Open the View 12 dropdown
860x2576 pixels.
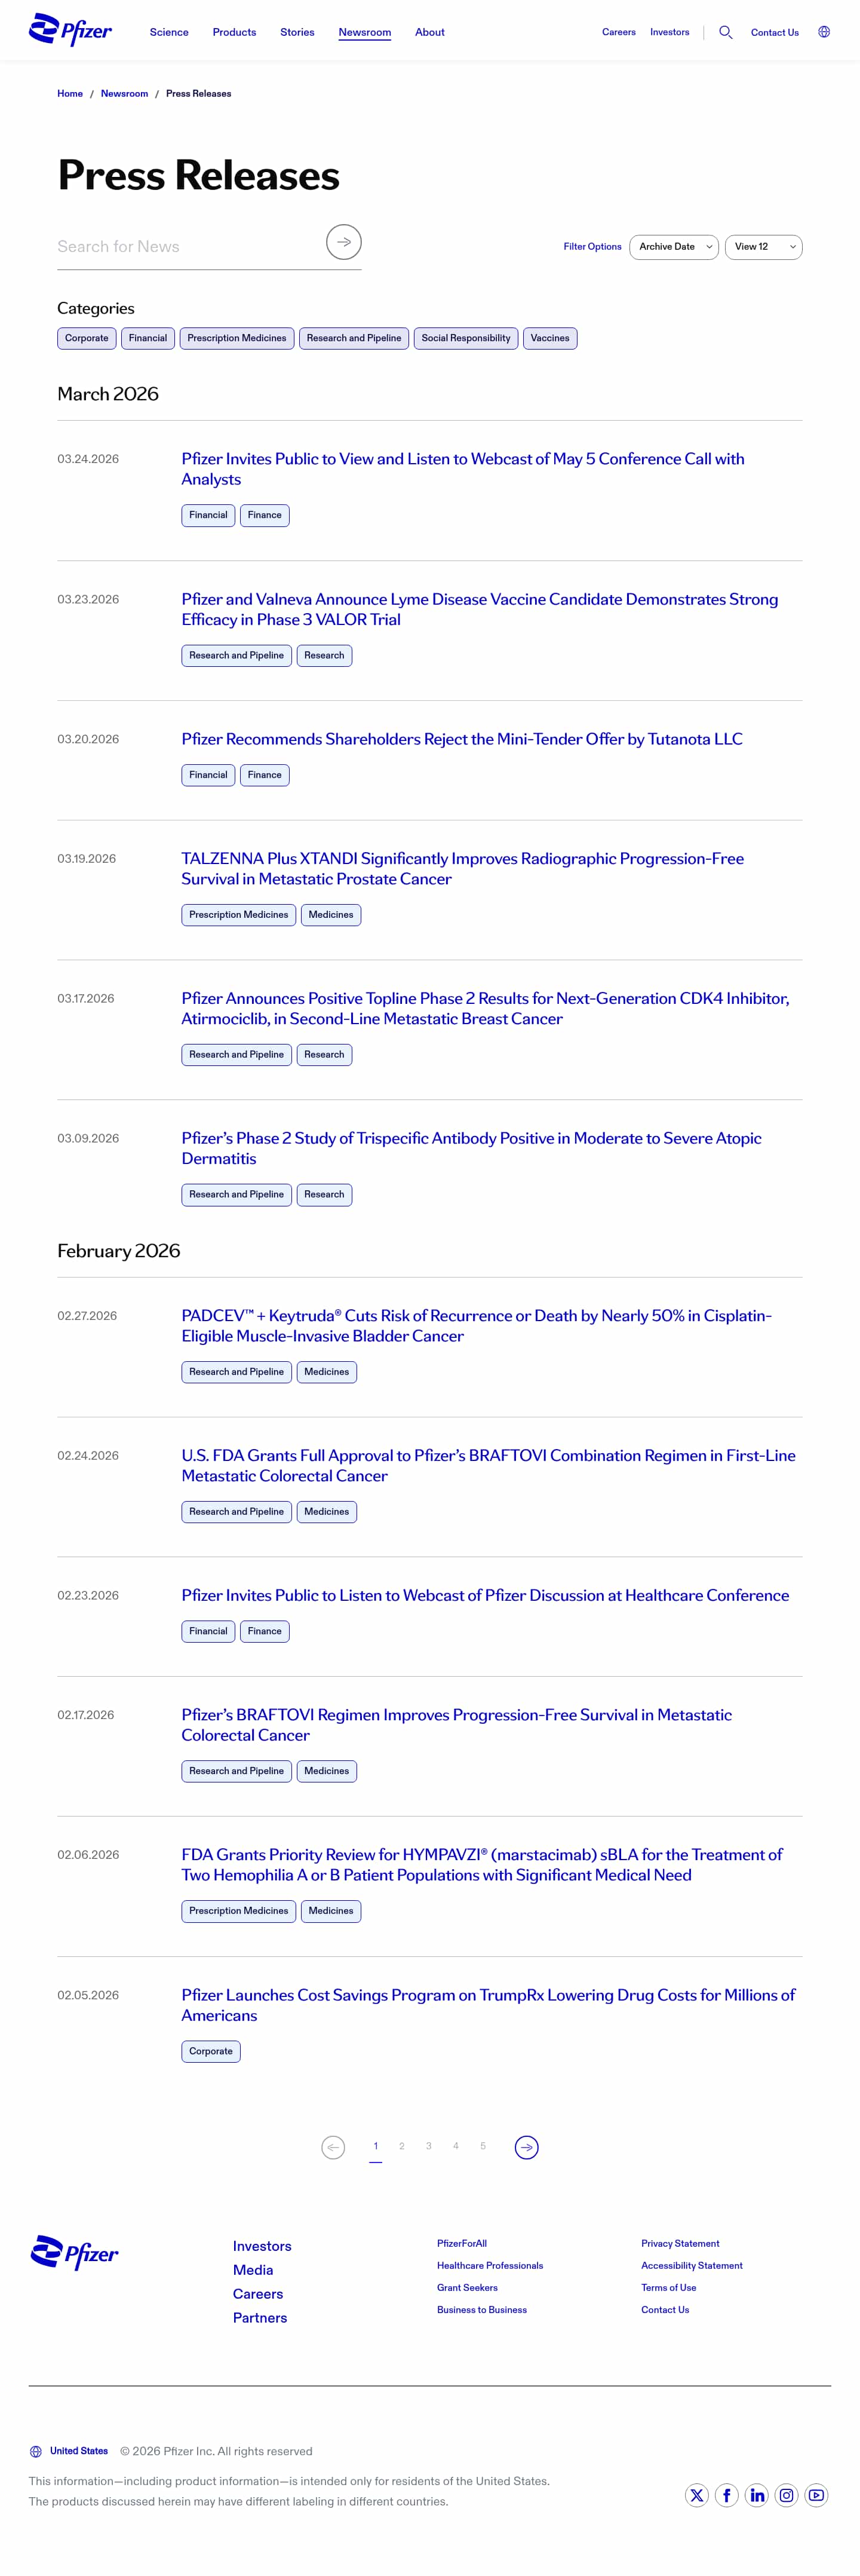[763, 247]
